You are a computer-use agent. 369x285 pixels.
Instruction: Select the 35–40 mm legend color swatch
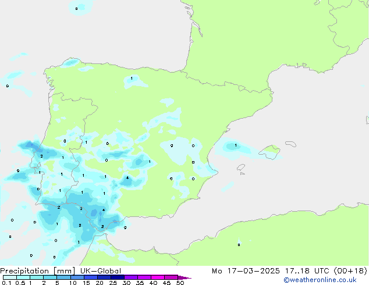pos(144,277)
